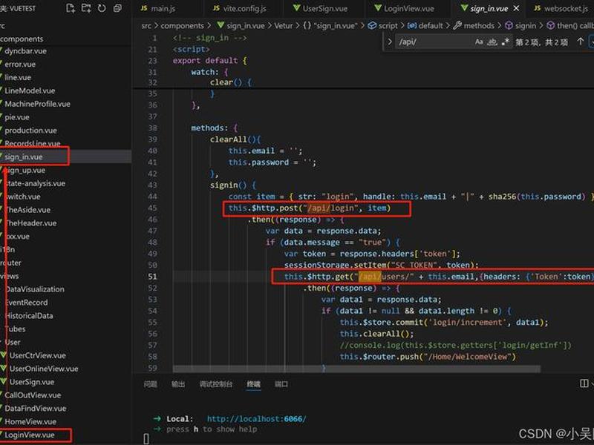Open state-analysis.vue in the explorer
594x445 pixels.
[36, 183]
